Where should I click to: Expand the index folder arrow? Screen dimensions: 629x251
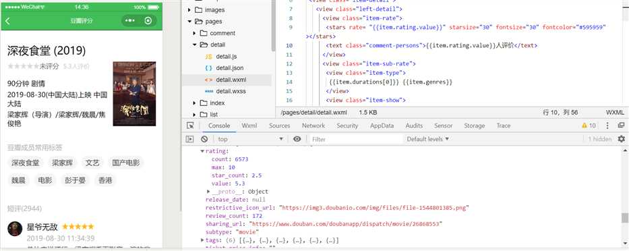coord(194,103)
